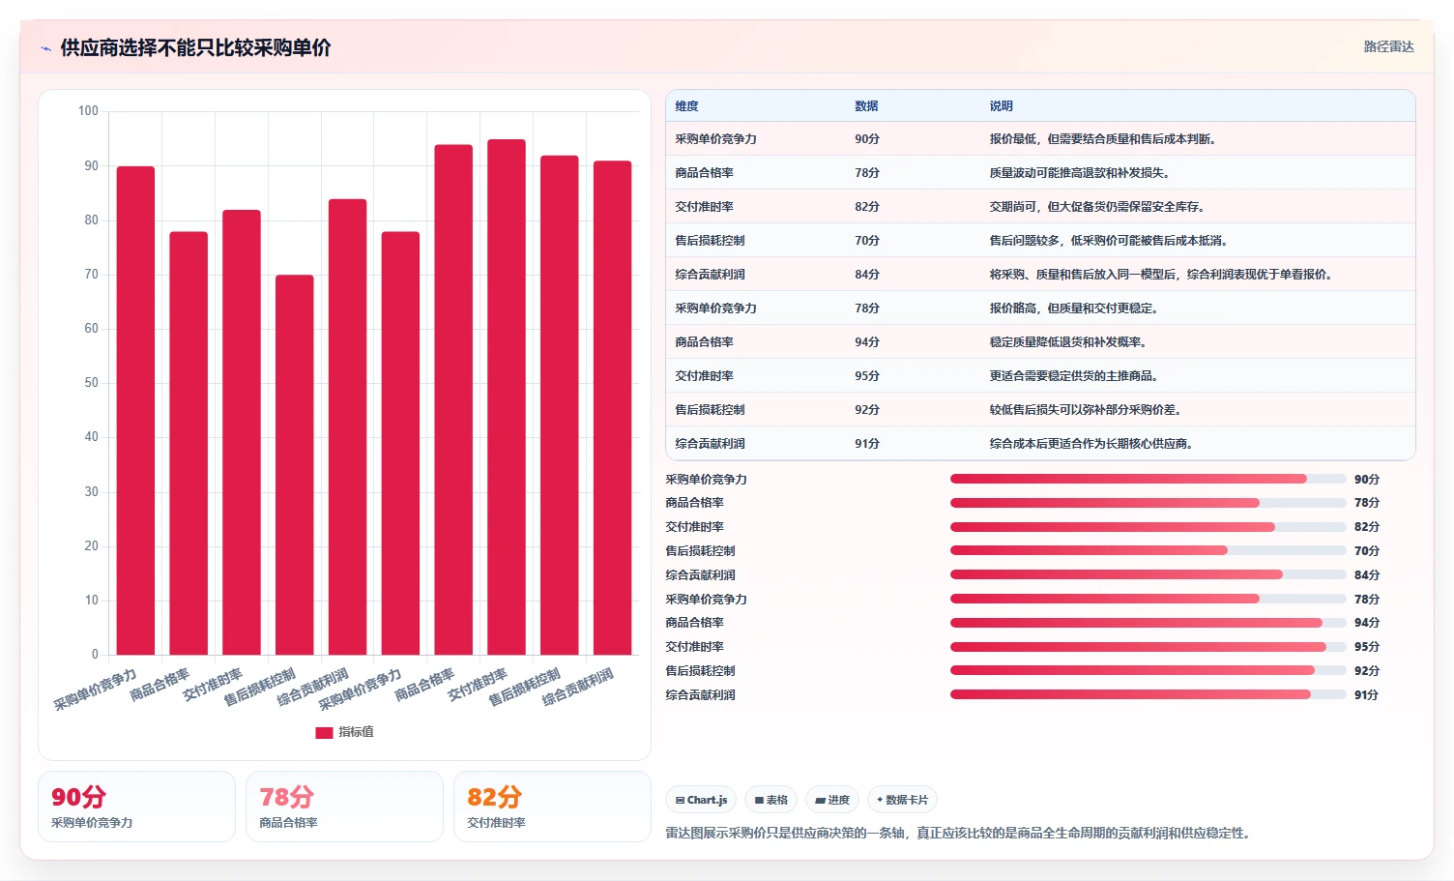Click the progress bar labeled 92分
This screenshot has height=881, width=1454.
click(x=1149, y=670)
